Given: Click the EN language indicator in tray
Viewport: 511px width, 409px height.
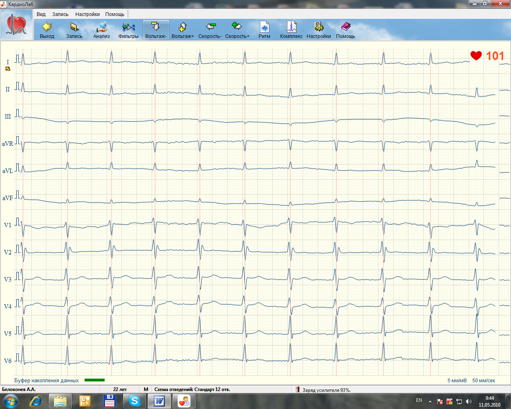Looking at the screenshot, I should coord(419,400).
